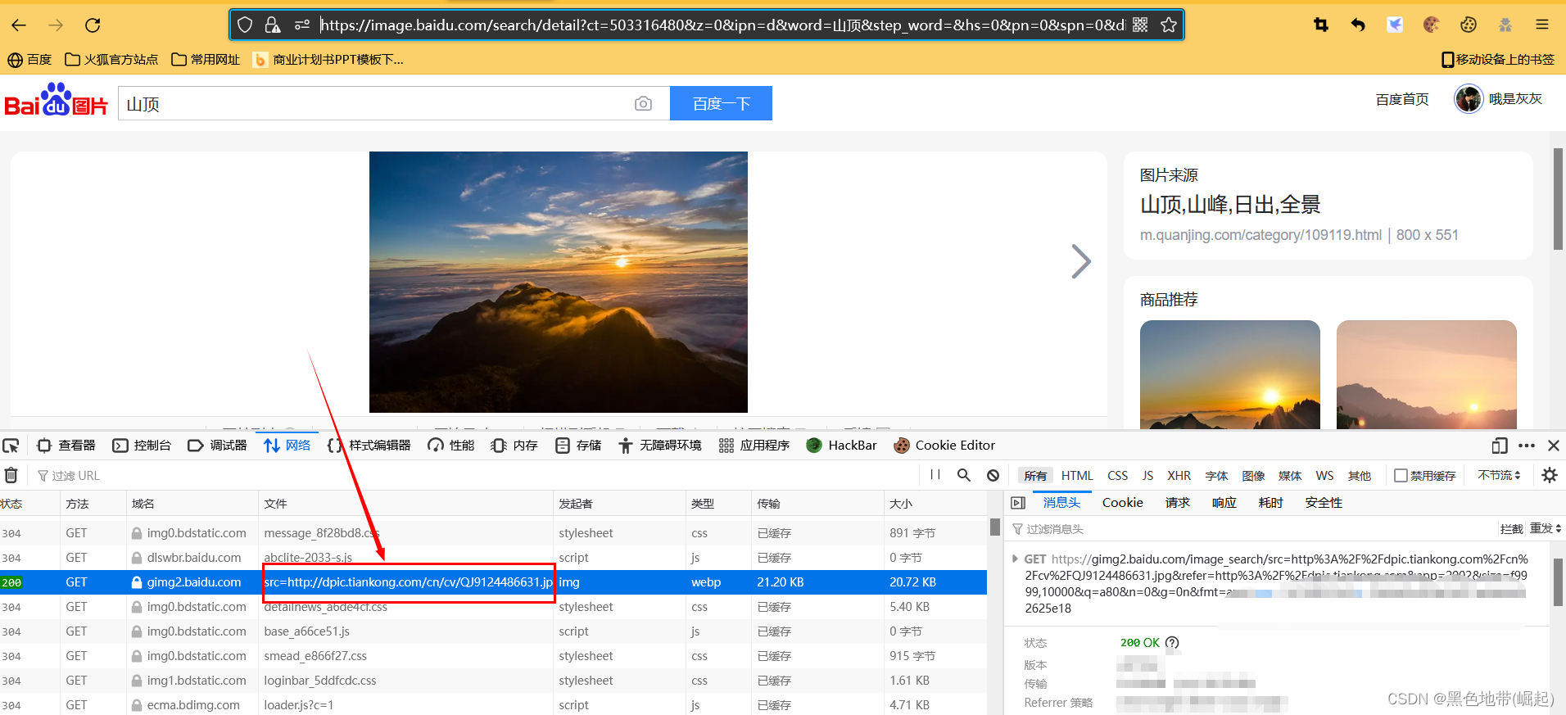
Task: Open the 常用网址 bookmark folder
Action: tap(206, 60)
